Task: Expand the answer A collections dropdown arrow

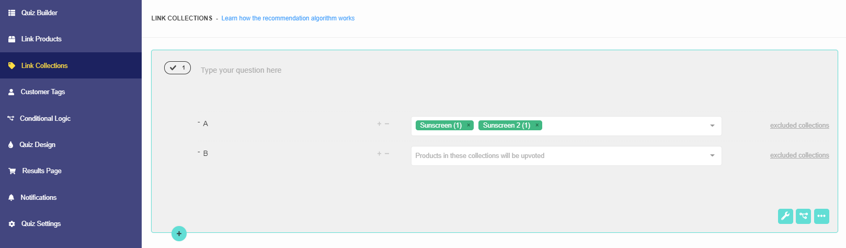Action: [x=712, y=126]
